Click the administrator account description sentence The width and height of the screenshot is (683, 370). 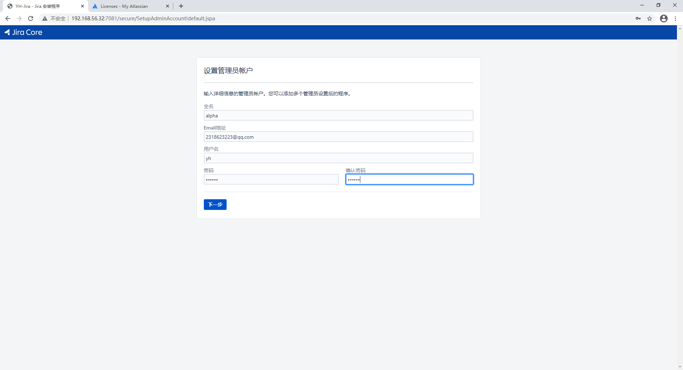point(278,94)
